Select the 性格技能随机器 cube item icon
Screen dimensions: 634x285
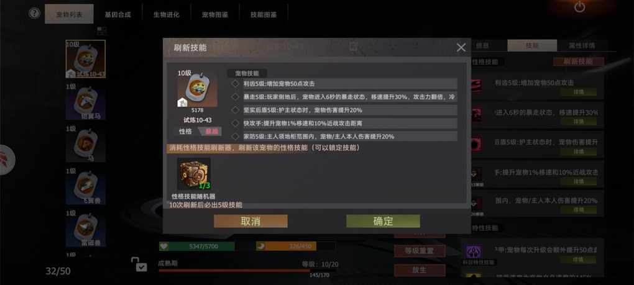pos(194,174)
